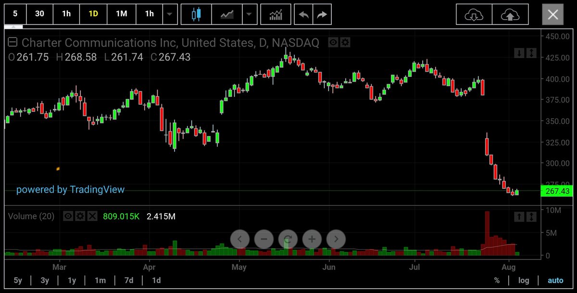Undo the last chart change
Viewport: 577px width, 293px height.
click(303, 14)
